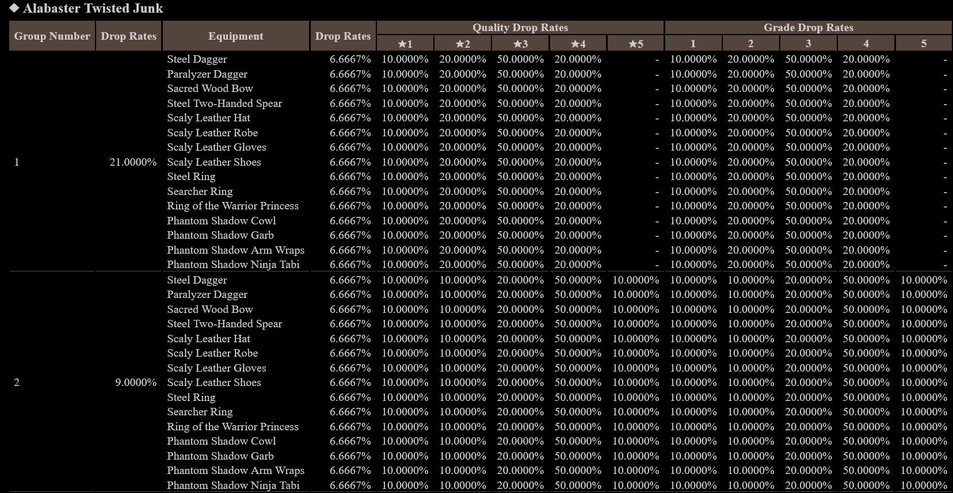Click grade "2" header under Grade Drop Rates
This screenshot has width=953, height=493.
coord(751,43)
